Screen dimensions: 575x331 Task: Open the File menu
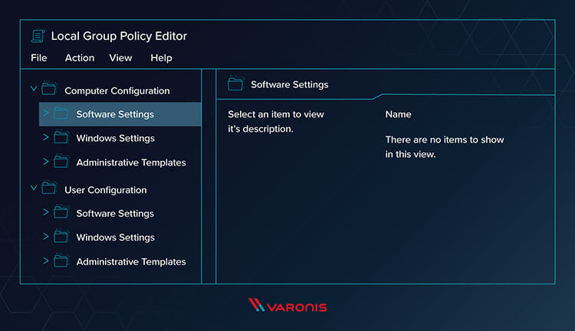coord(39,58)
